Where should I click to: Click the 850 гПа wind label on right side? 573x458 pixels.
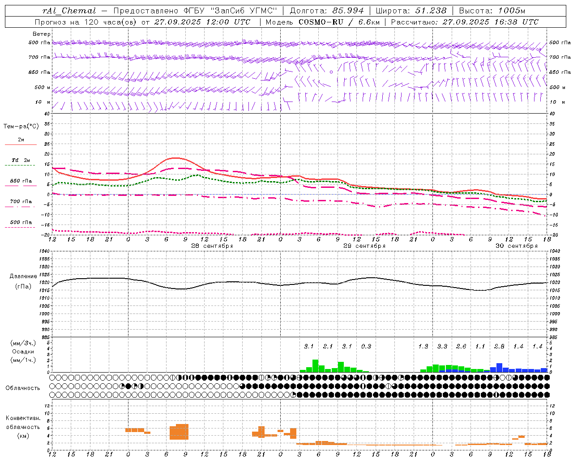(x=560, y=72)
